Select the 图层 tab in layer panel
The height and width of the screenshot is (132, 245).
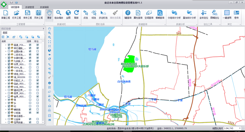(5, 33)
